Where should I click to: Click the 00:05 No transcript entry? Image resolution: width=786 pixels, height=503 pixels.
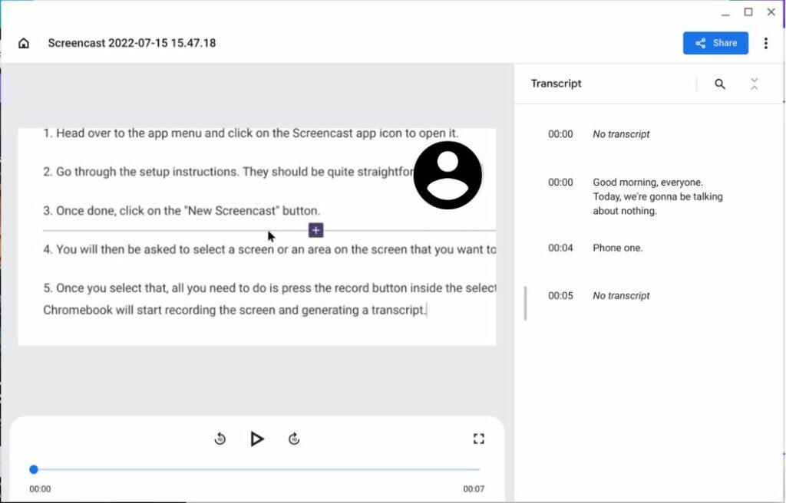coord(621,295)
